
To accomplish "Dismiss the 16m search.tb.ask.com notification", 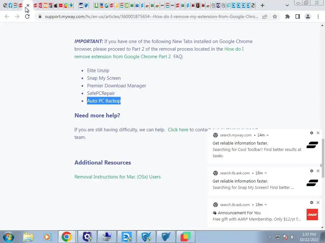I will [318, 171].
